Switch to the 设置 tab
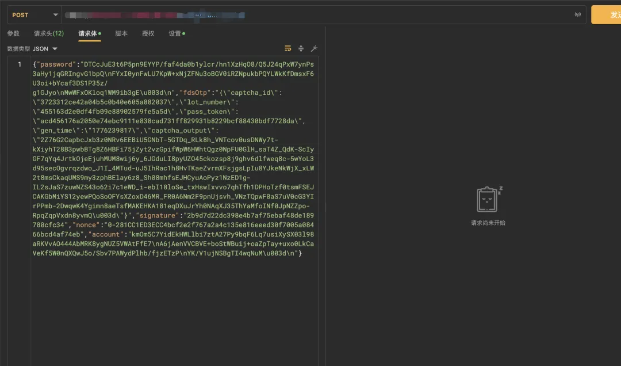This screenshot has height=366, width=621. (177, 34)
